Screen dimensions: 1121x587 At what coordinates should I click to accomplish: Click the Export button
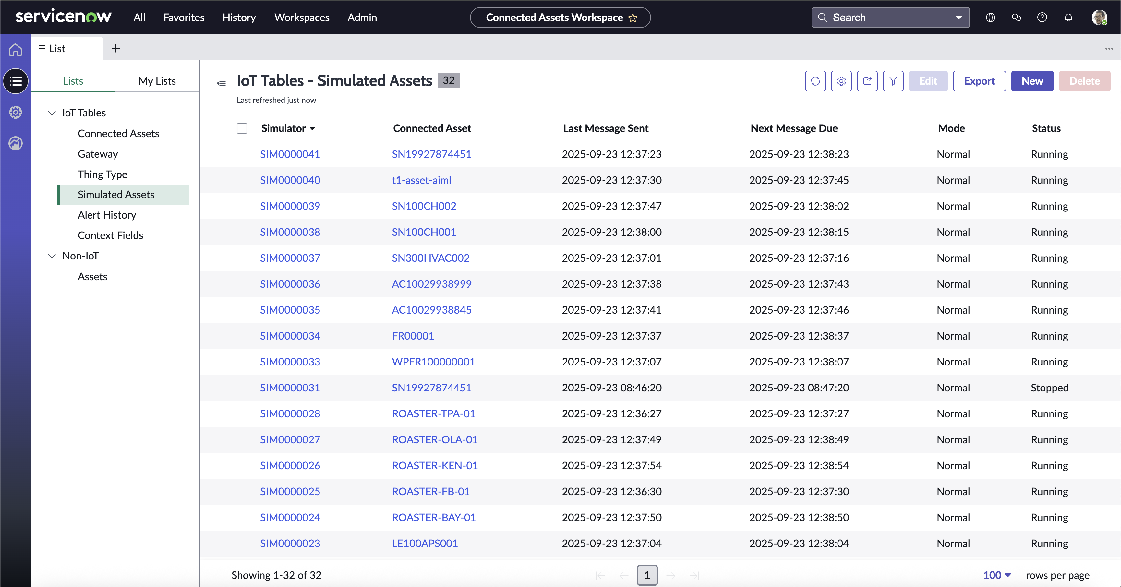click(x=979, y=81)
